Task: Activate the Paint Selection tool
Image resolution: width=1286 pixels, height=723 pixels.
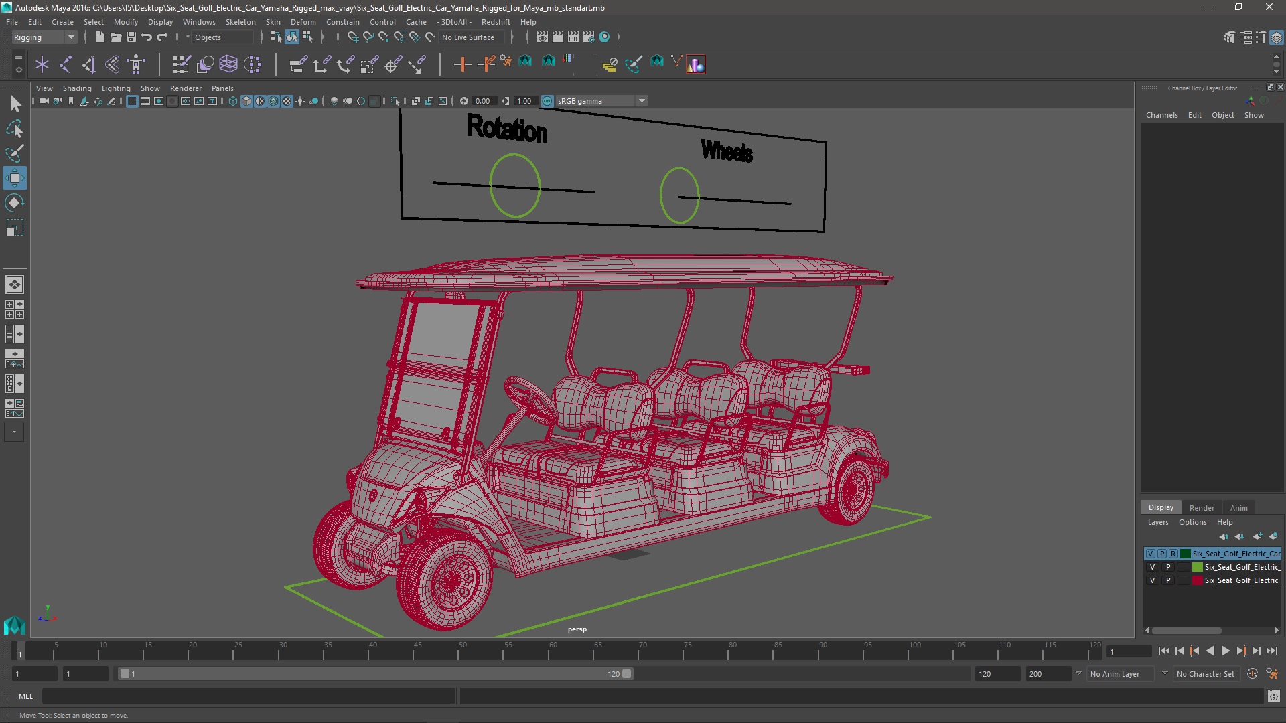Action: (14, 153)
